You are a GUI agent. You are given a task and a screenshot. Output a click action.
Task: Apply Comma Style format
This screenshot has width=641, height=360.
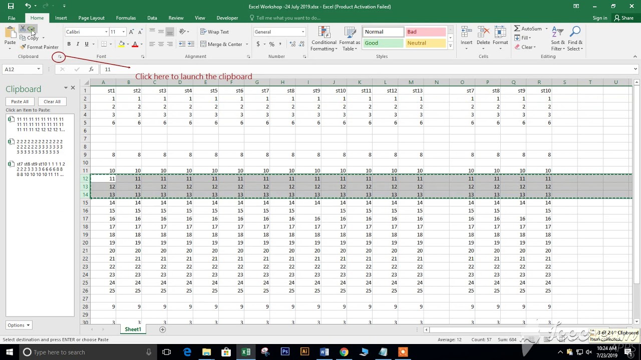(280, 44)
